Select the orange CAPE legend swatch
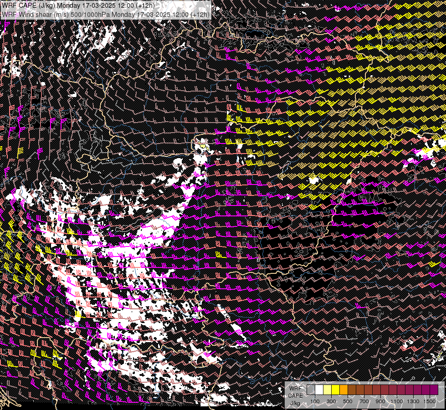446x410 pixels. [x=343, y=389]
